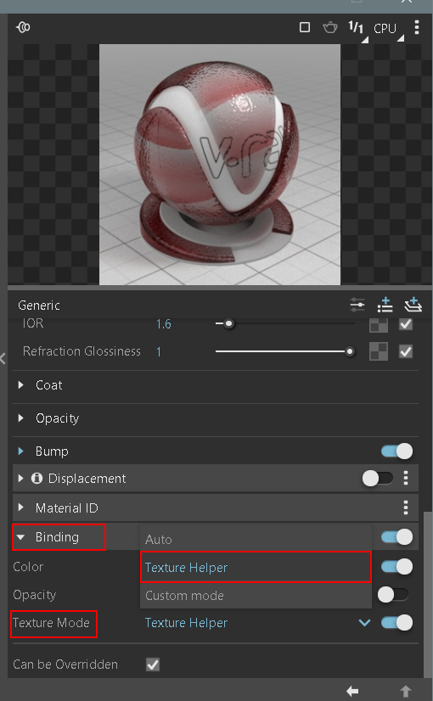This screenshot has width=433, height=701.
Task: Open the Material ID three-dot options menu
Action: (x=406, y=508)
